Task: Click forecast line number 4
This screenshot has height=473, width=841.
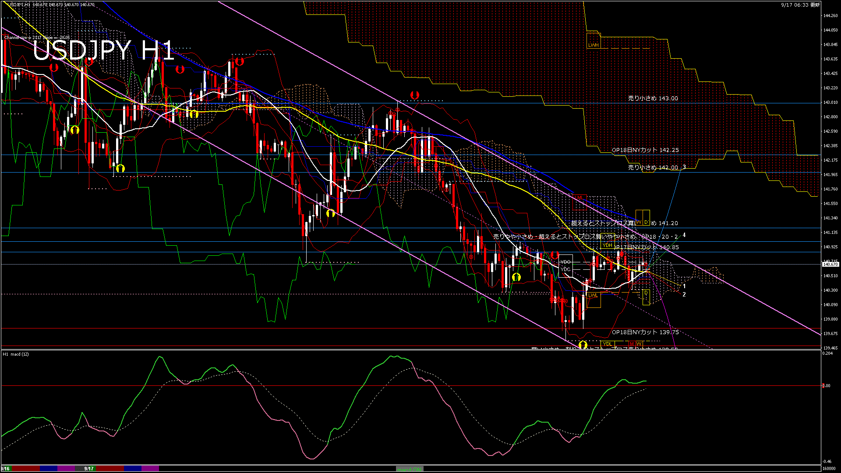Action: [684, 235]
